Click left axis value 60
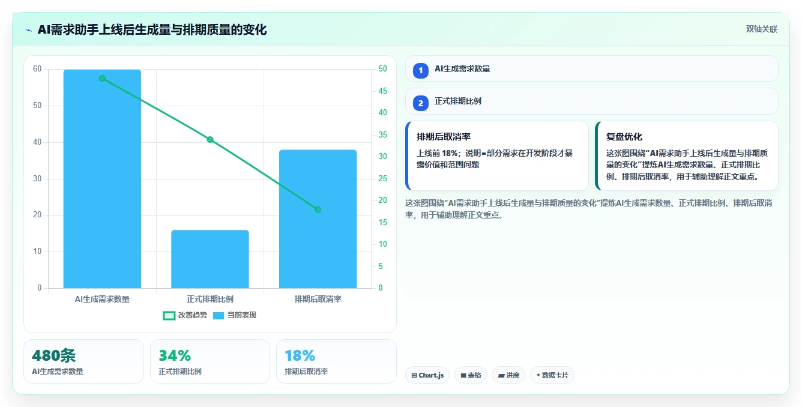Viewport: 802px width, 407px height. pyautogui.click(x=37, y=69)
